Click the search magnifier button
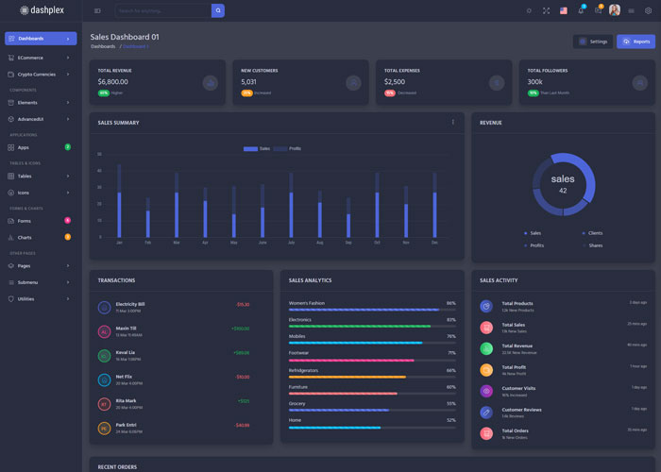This screenshot has height=472, width=661. 218,10
